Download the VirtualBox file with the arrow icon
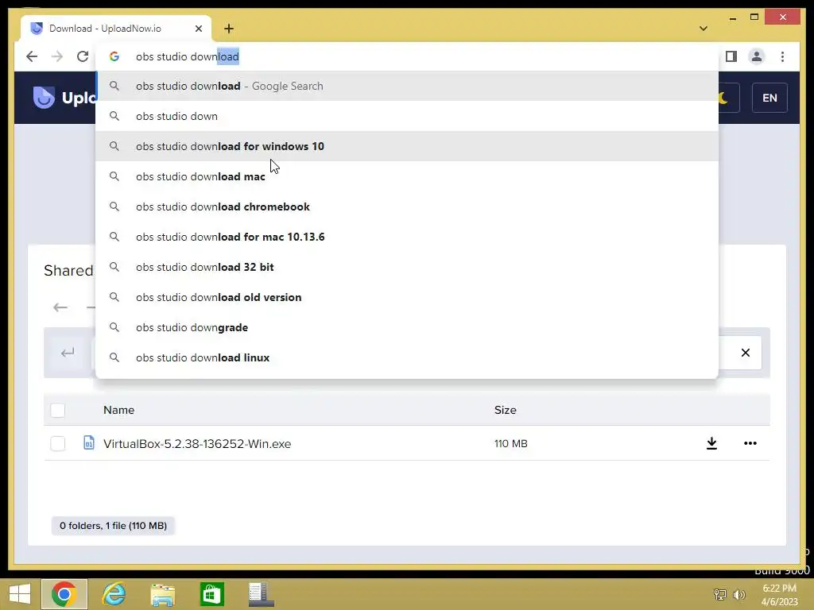This screenshot has width=814, height=610. [x=711, y=443]
